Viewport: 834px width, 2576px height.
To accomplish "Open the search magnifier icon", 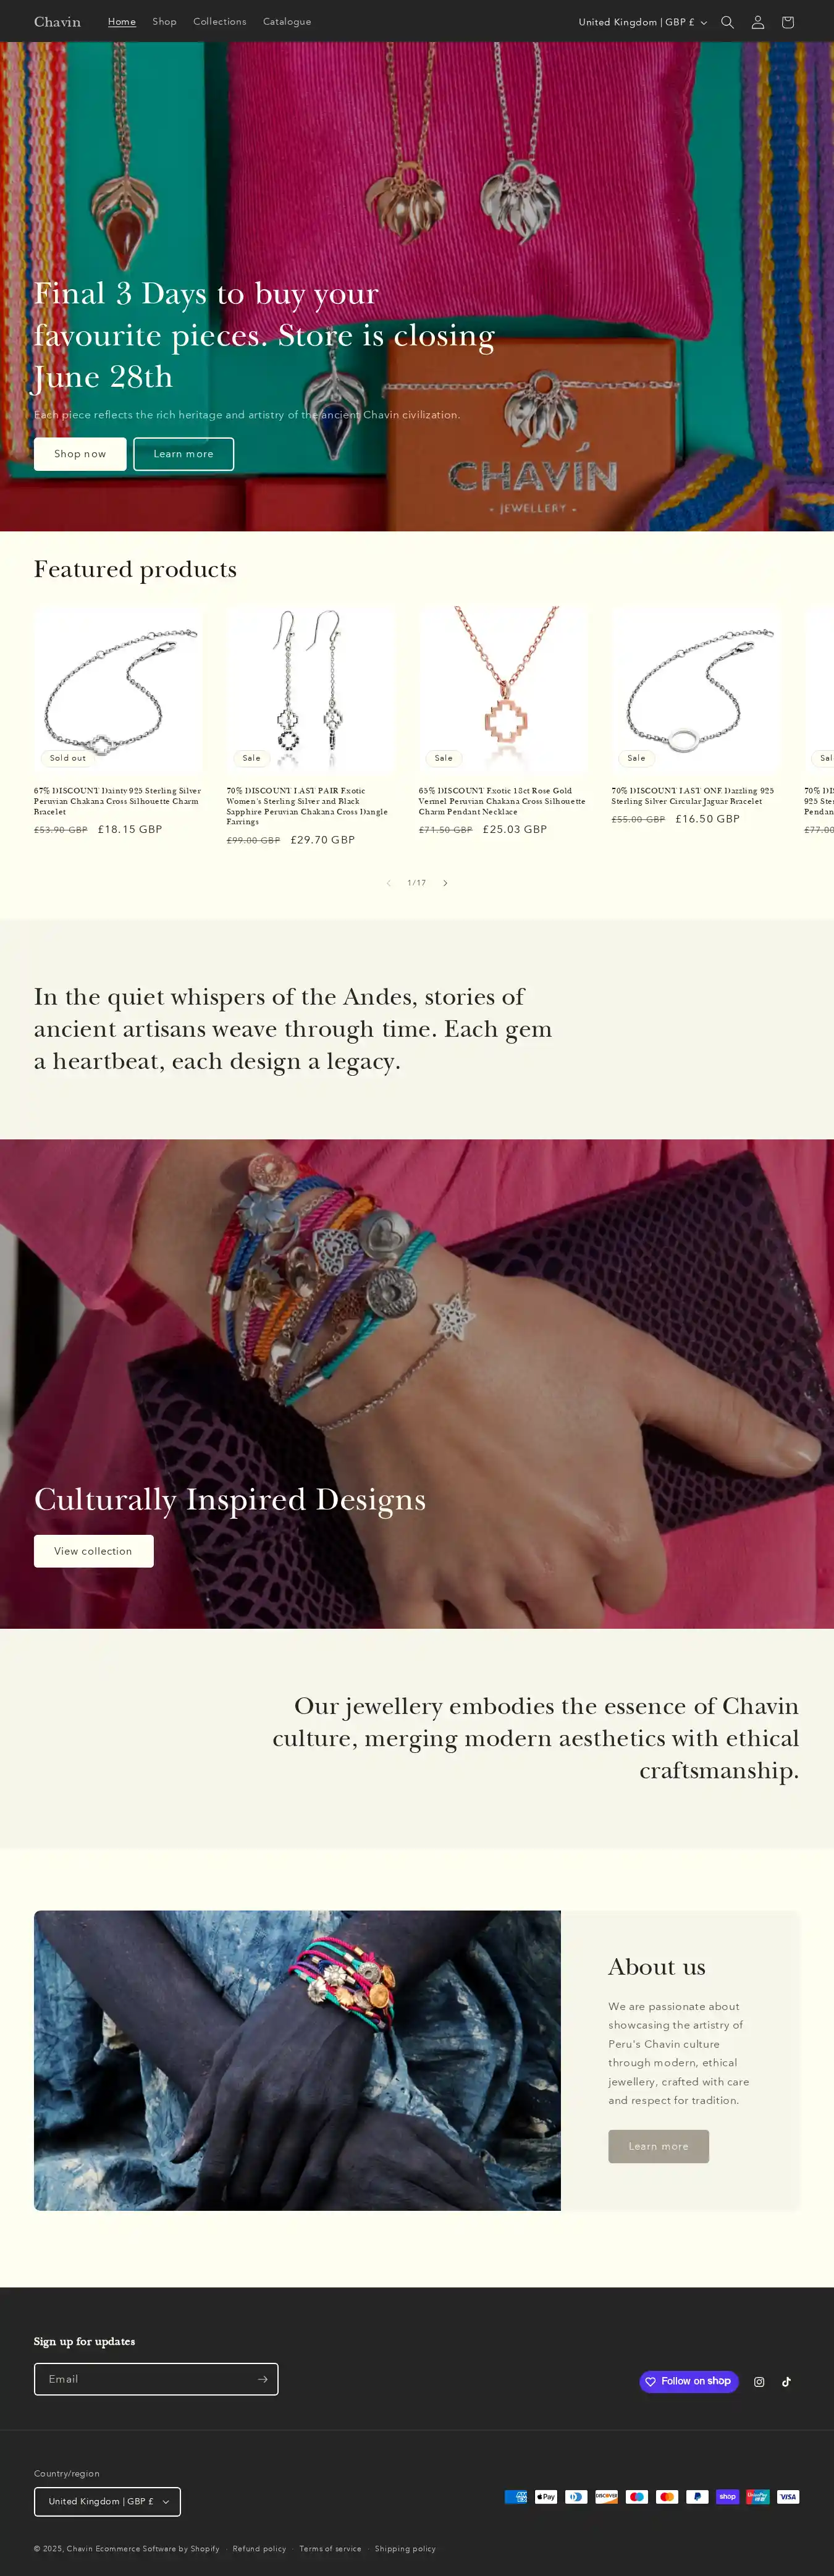I will [x=727, y=22].
